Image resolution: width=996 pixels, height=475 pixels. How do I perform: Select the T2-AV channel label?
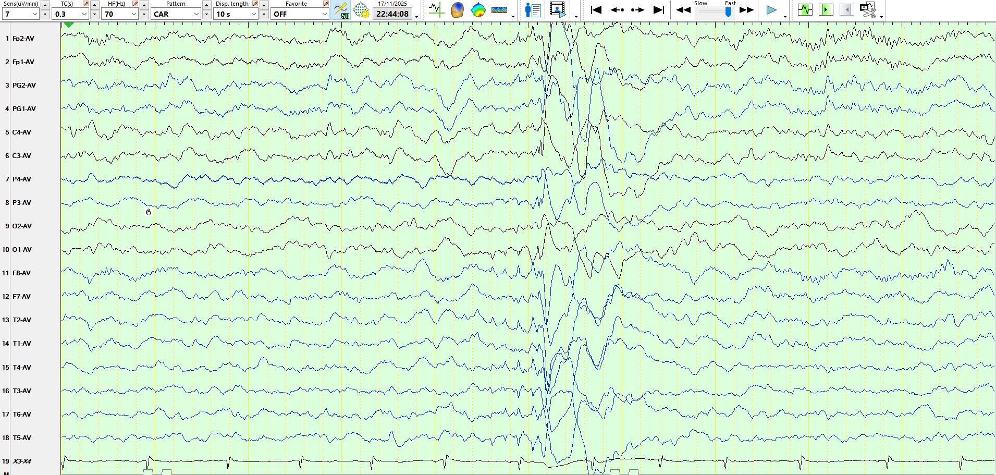tap(22, 320)
